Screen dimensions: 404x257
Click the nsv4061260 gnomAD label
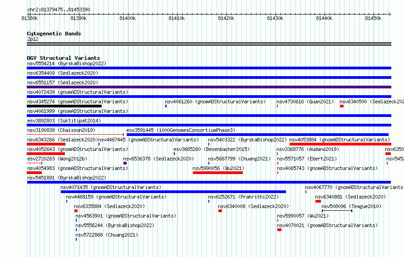pos(215,102)
